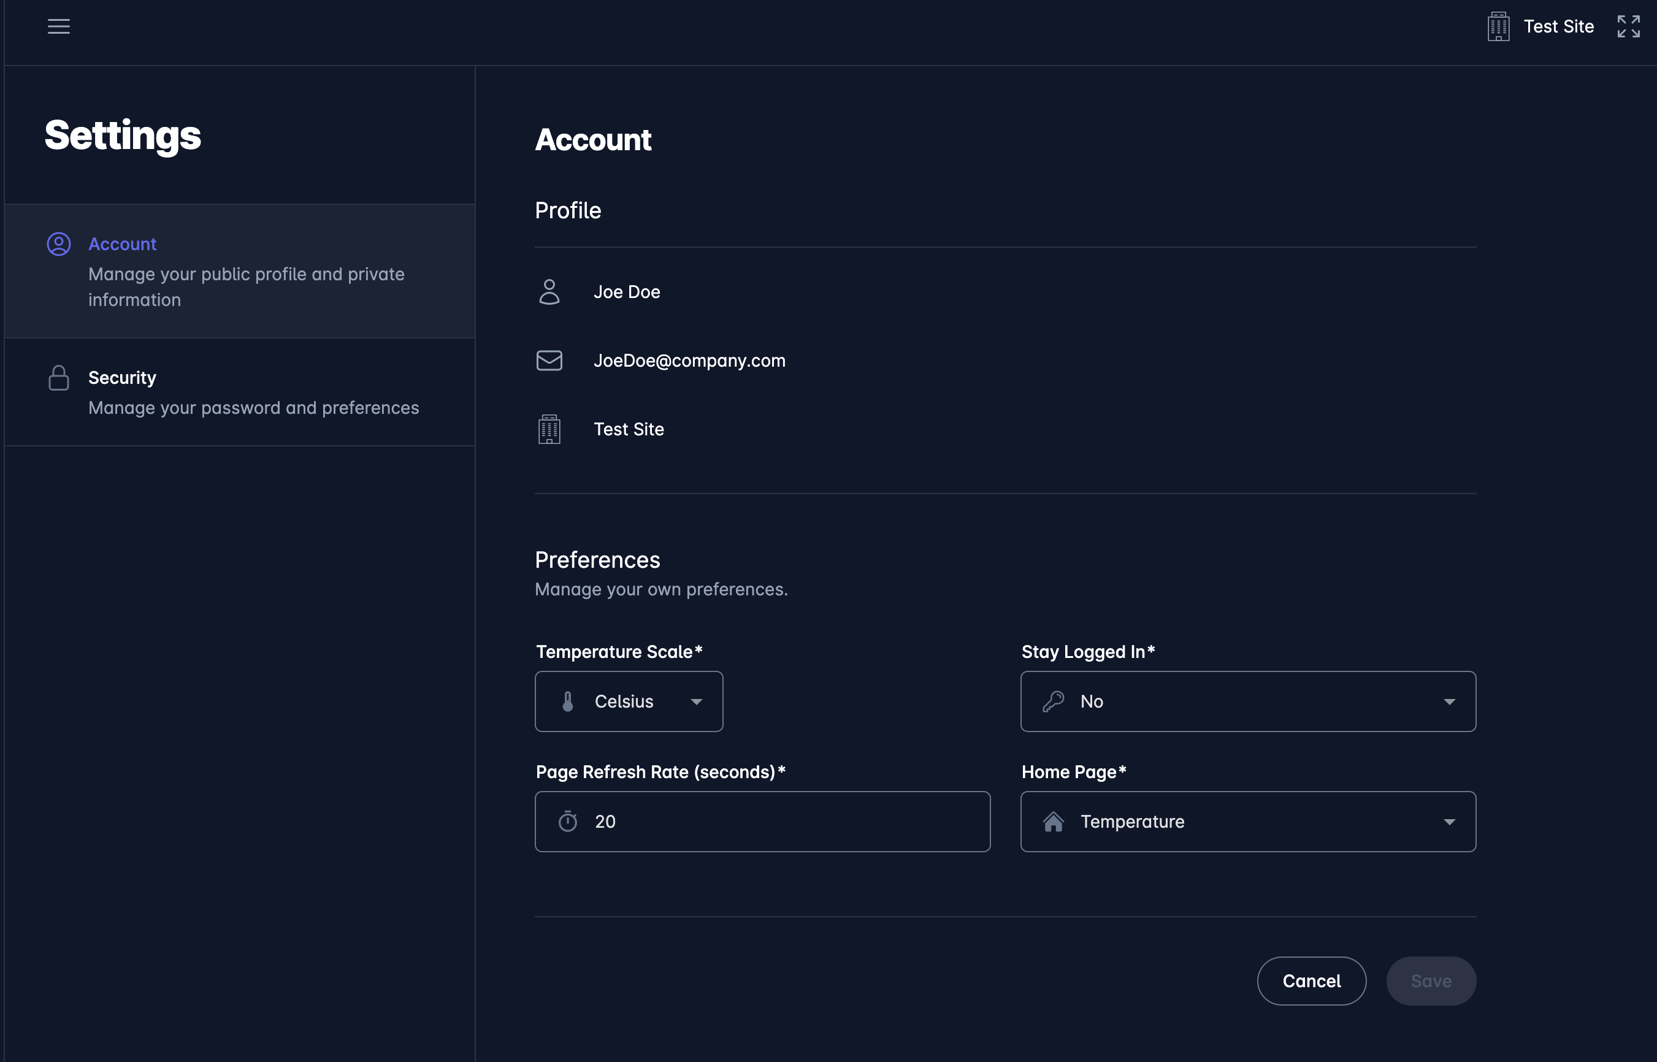Open the hamburger navigation menu

[x=59, y=26]
